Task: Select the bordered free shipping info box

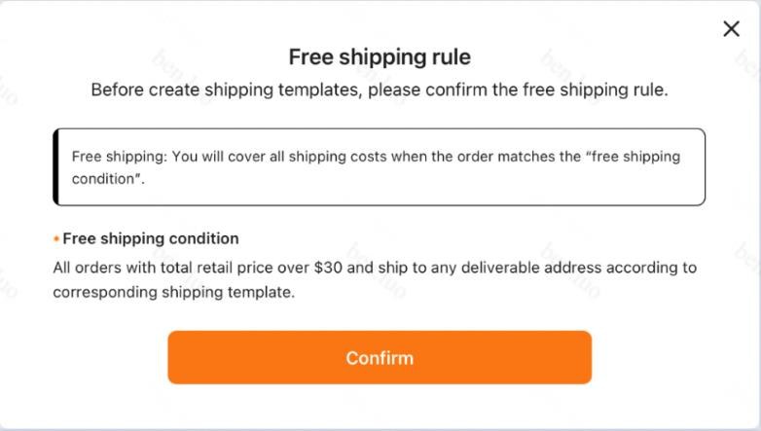Action: click(380, 166)
